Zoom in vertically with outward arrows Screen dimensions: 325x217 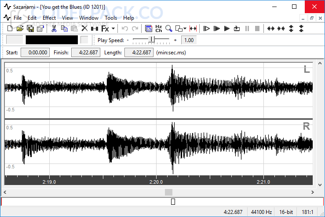point(291,28)
